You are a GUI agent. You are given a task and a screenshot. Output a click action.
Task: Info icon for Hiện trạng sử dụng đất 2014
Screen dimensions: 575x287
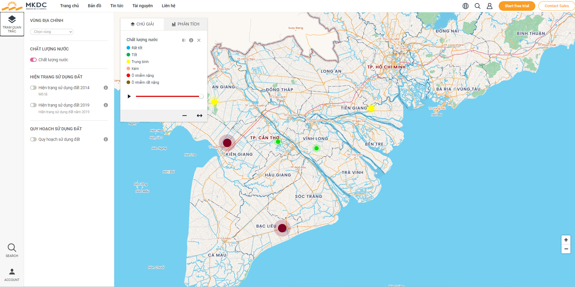(x=106, y=88)
